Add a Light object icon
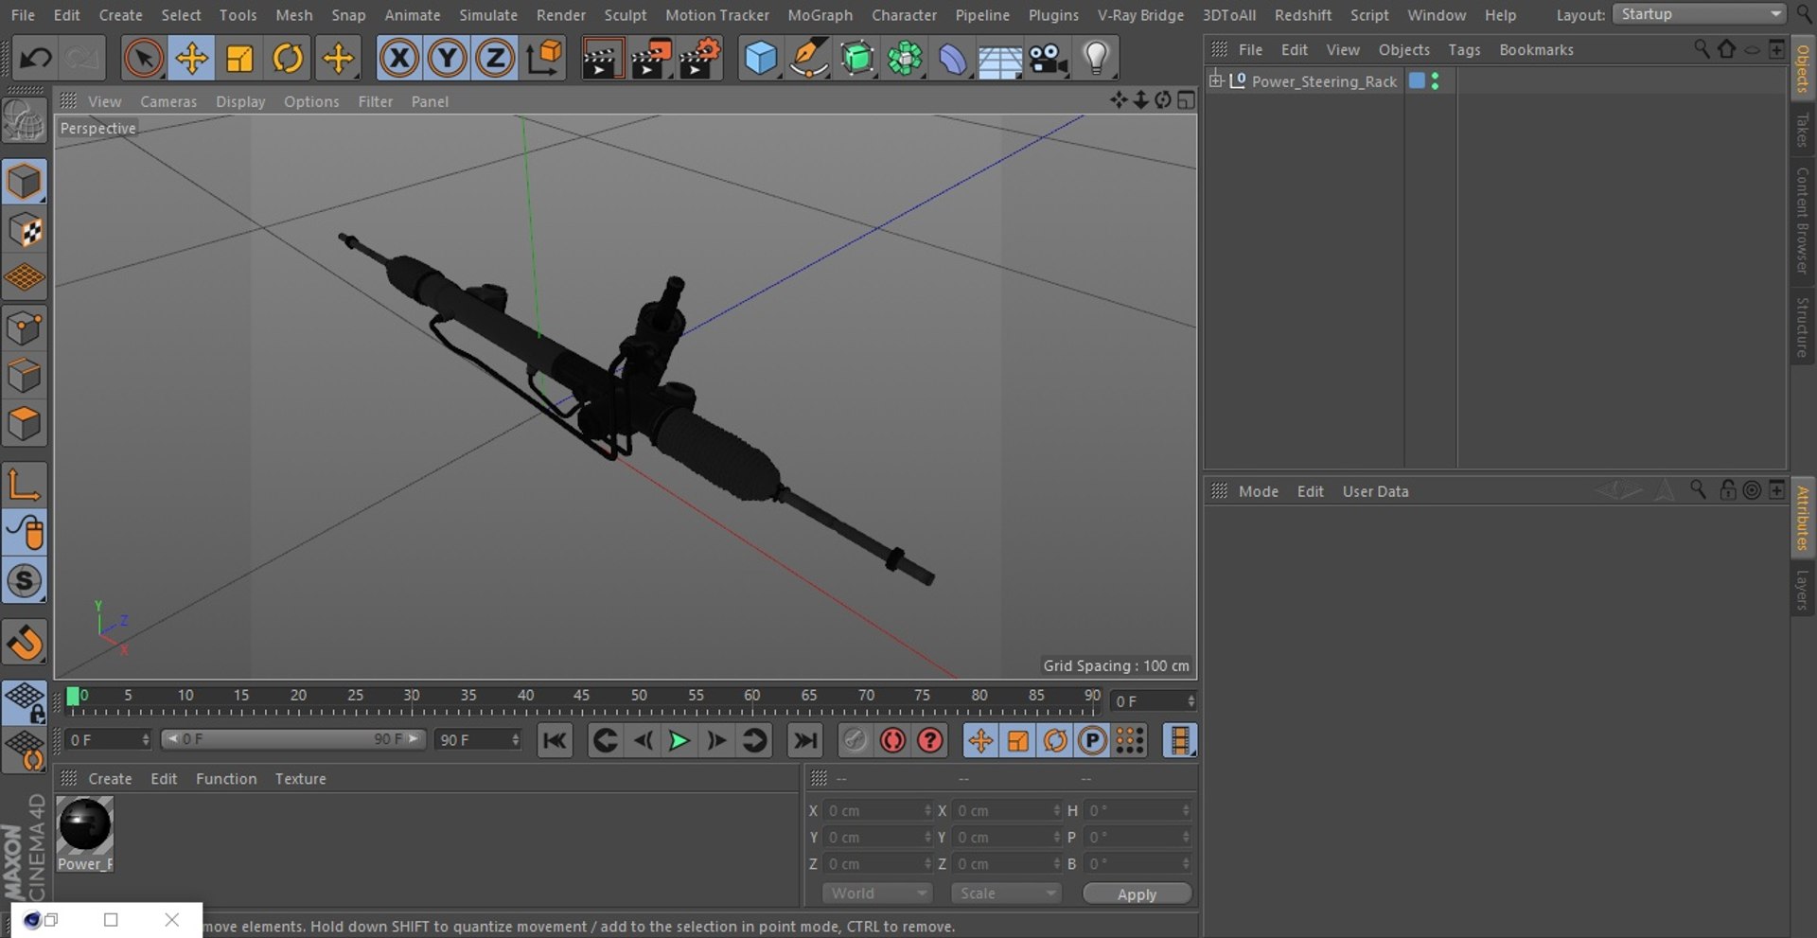Viewport: 1817px width, 938px height. pos(1096,59)
